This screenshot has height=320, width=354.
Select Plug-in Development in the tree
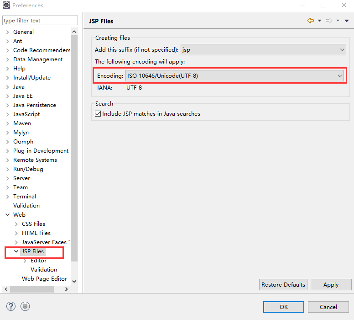[x=41, y=151]
